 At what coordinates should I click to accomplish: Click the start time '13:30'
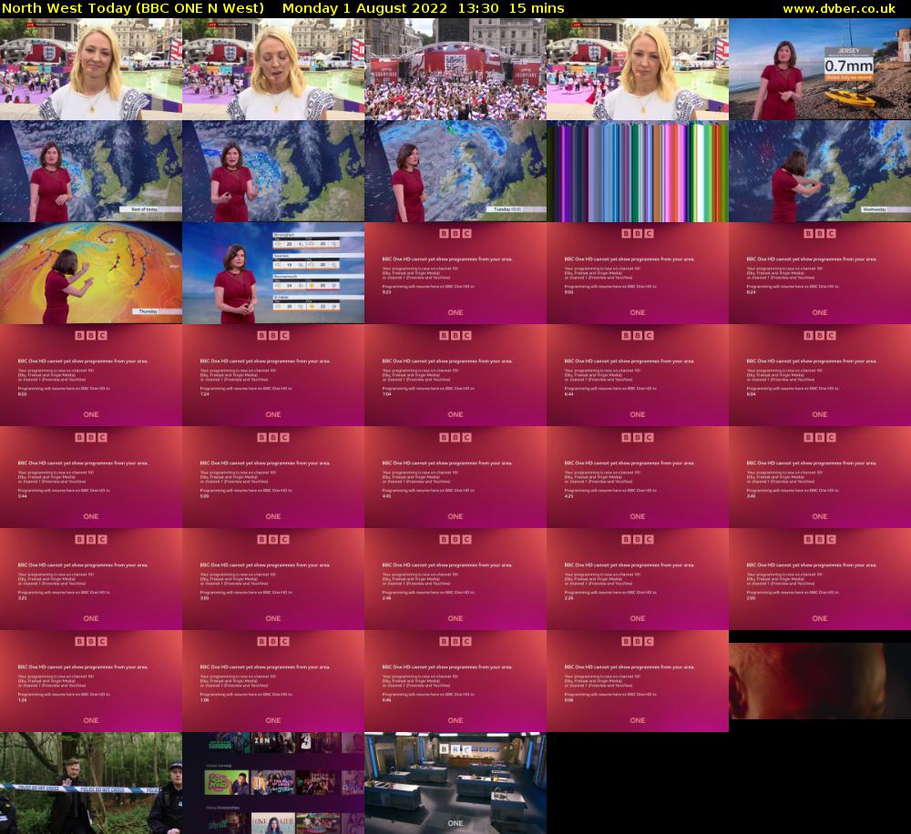478,9
